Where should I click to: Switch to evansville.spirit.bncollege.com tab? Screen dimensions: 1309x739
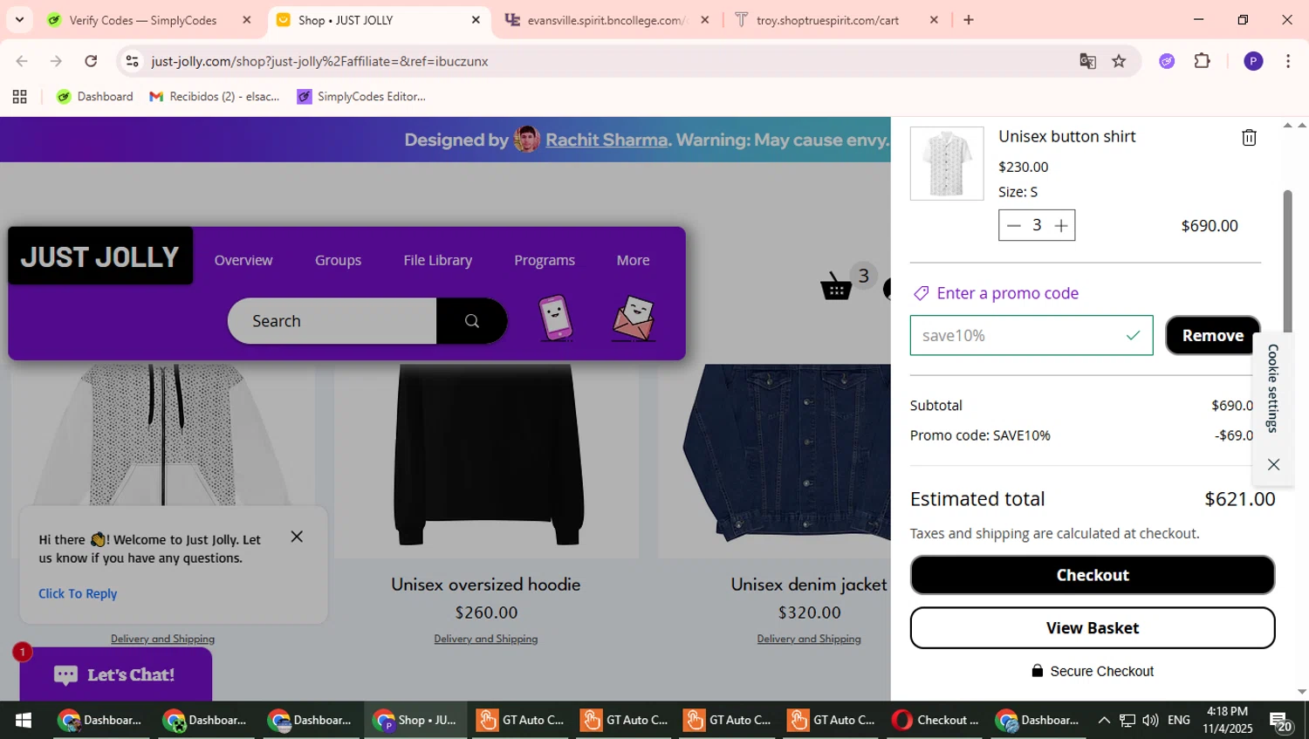tap(607, 20)
